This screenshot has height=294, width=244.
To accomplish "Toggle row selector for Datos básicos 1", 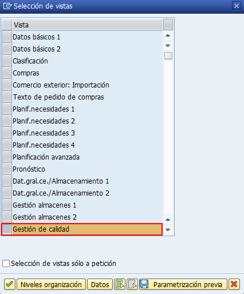I will pos(7,37).
